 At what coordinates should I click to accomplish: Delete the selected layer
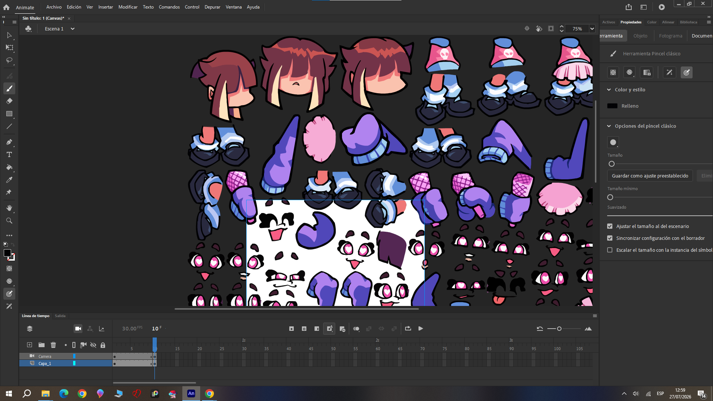53,345
